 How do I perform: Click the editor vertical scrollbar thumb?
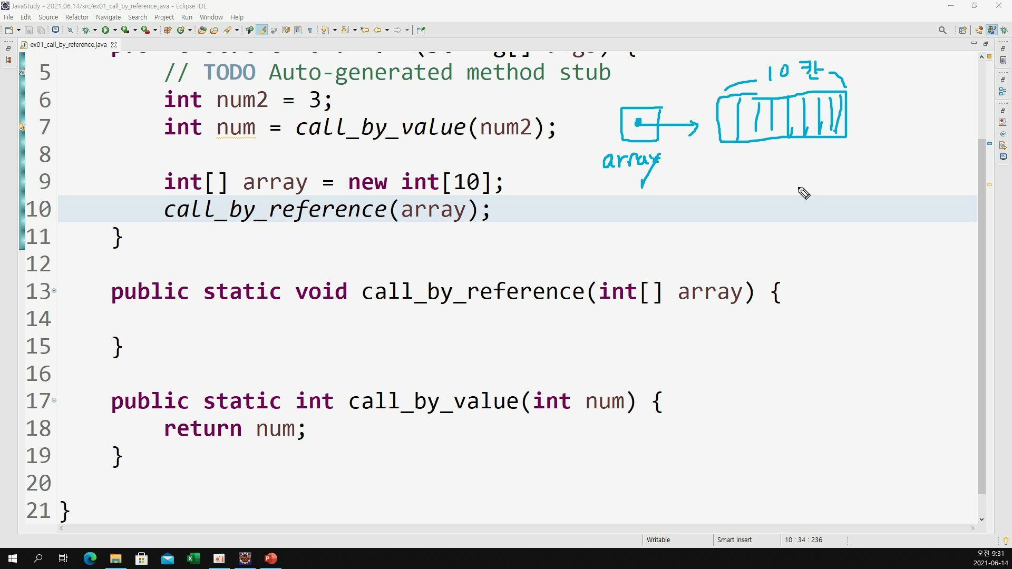click(981, 316)
